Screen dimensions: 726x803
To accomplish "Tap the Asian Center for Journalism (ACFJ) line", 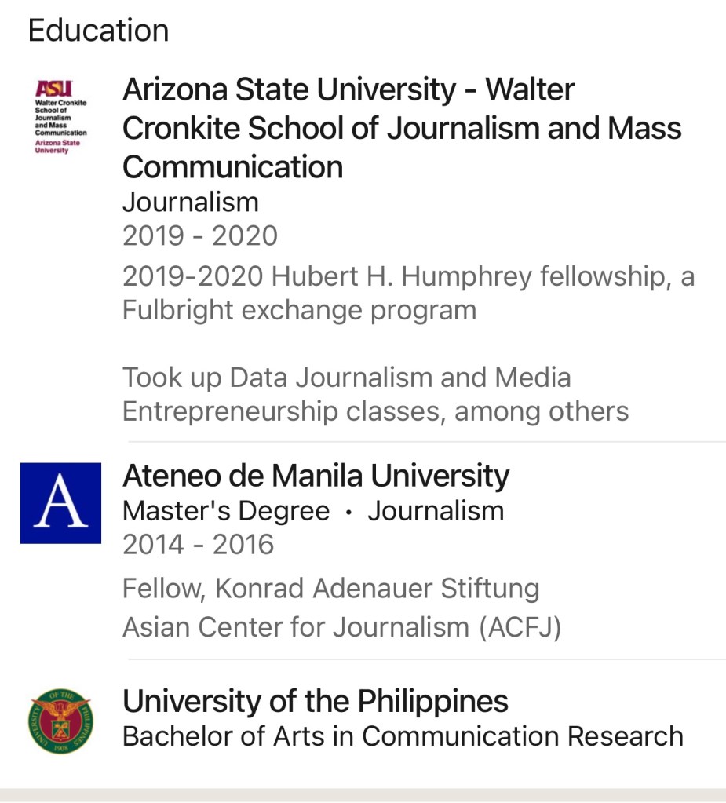I will [341, 626].
